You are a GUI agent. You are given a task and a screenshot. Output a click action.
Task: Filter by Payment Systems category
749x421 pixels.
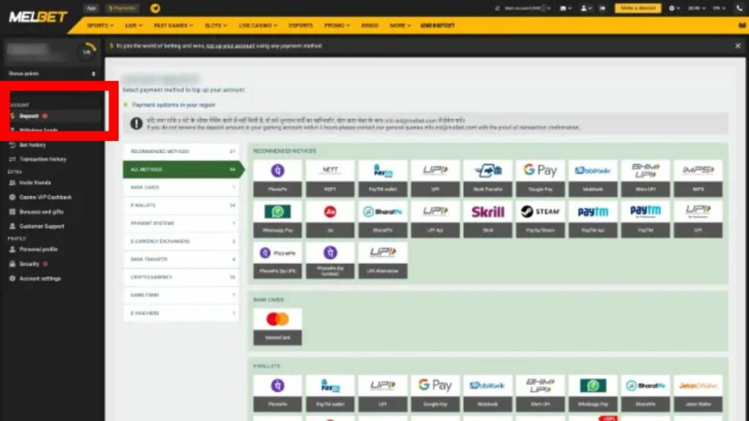[181, 224]
